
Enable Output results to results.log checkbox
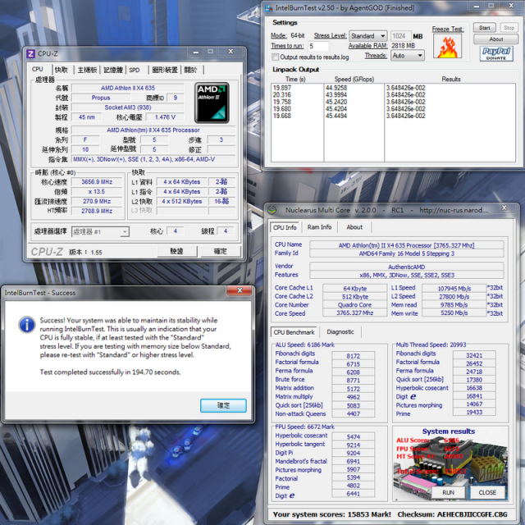(x=275, y=57)
